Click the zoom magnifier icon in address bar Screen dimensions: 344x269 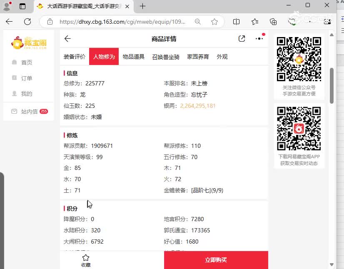click(198, 22)
